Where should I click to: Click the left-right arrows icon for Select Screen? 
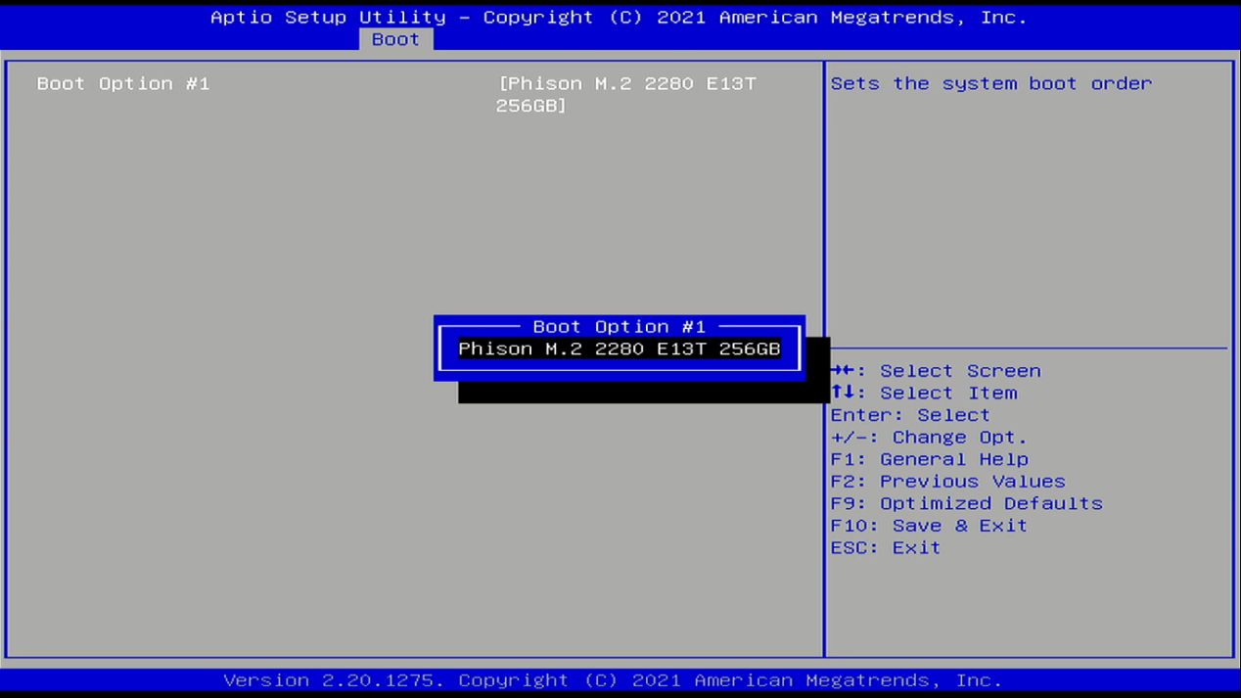coord(842,371)
